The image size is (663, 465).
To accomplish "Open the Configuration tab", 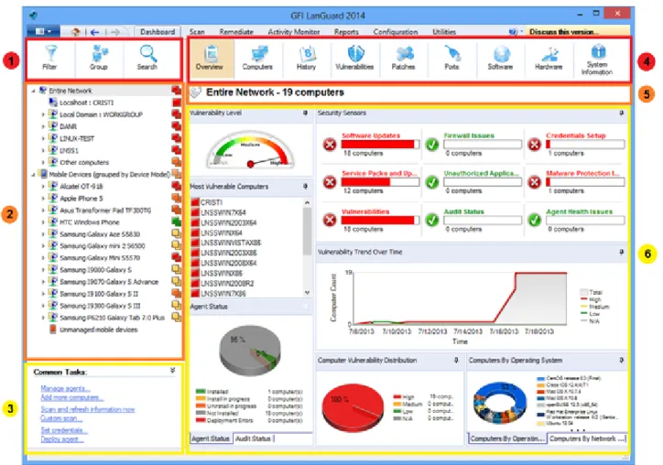I will (x=396, y=32).
